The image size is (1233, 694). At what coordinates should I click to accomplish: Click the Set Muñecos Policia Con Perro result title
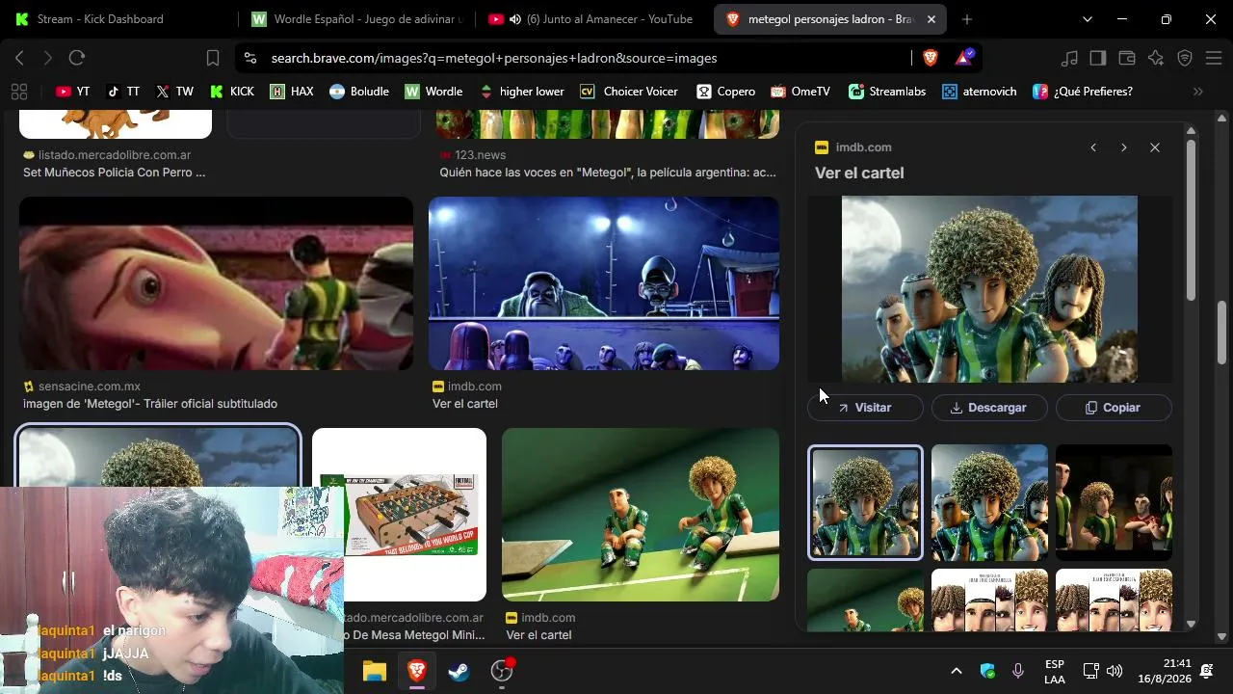click(115, 173)
